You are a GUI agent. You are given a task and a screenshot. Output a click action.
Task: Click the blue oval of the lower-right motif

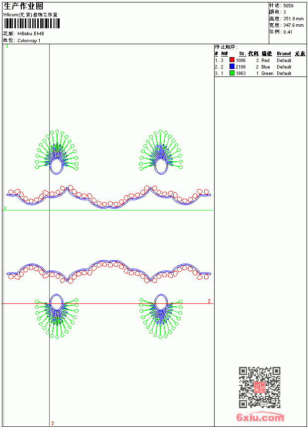(161, 302)
